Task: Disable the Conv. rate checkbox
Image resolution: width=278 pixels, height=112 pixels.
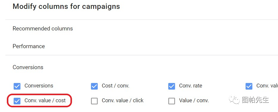Action: 172,86
